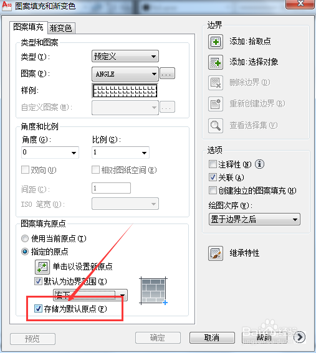Click the 样例 pattern swatch preview
The width and height of the screenshot is (316, 353).
(x=125, y=91)
